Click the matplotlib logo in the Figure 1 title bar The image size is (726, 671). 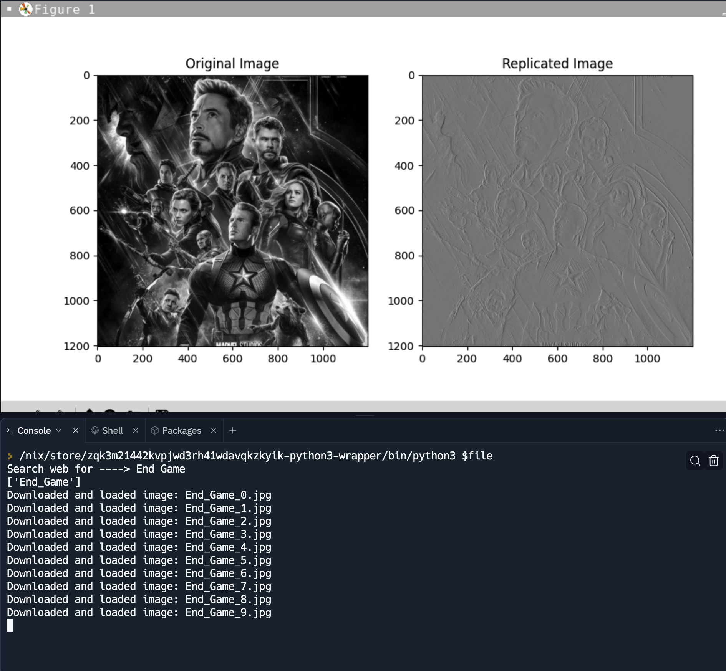click(26, 9)
